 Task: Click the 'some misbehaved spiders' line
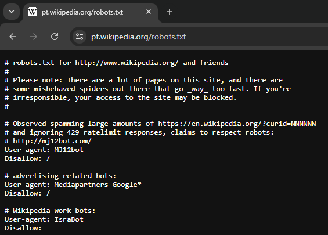pyautogui.click(x=147, y=89)
